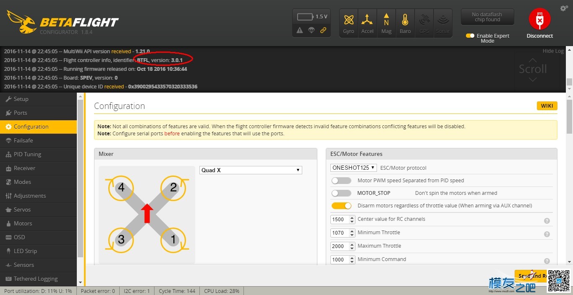Click the Disconnect label

pos(540,36)
